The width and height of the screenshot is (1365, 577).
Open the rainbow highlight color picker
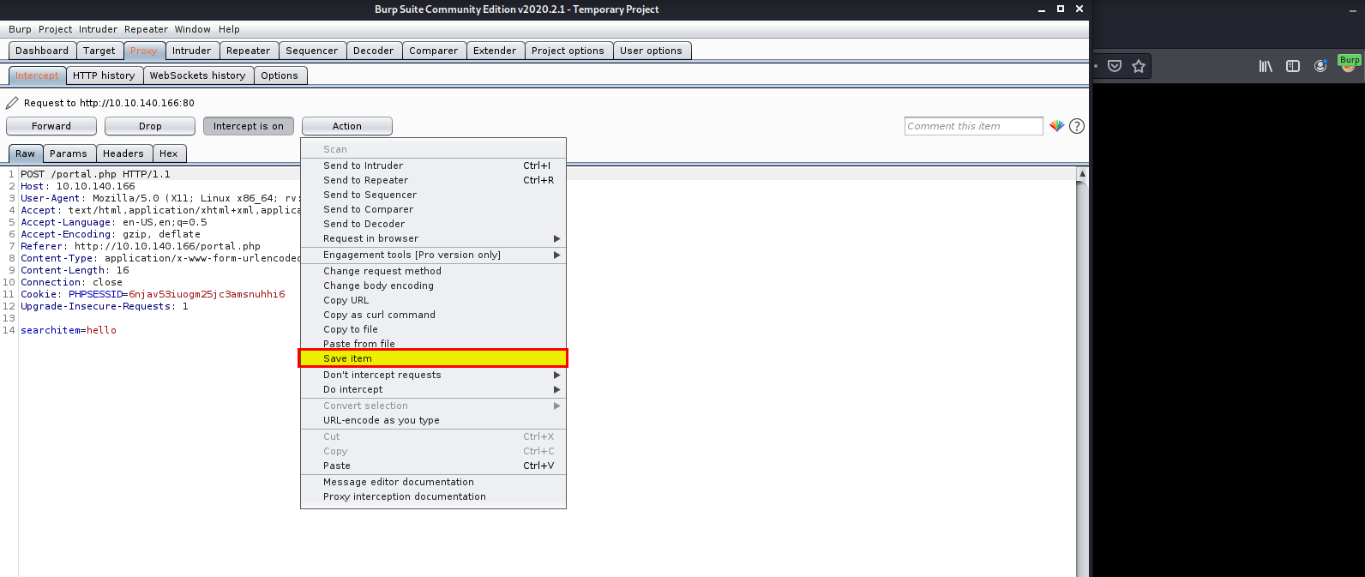1056,126
